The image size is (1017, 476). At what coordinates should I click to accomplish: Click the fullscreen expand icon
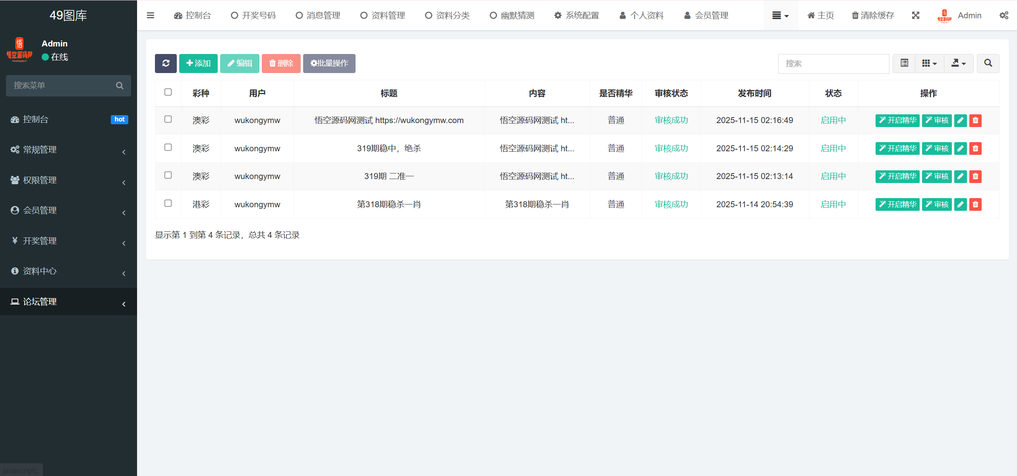[x=915, y=15]
